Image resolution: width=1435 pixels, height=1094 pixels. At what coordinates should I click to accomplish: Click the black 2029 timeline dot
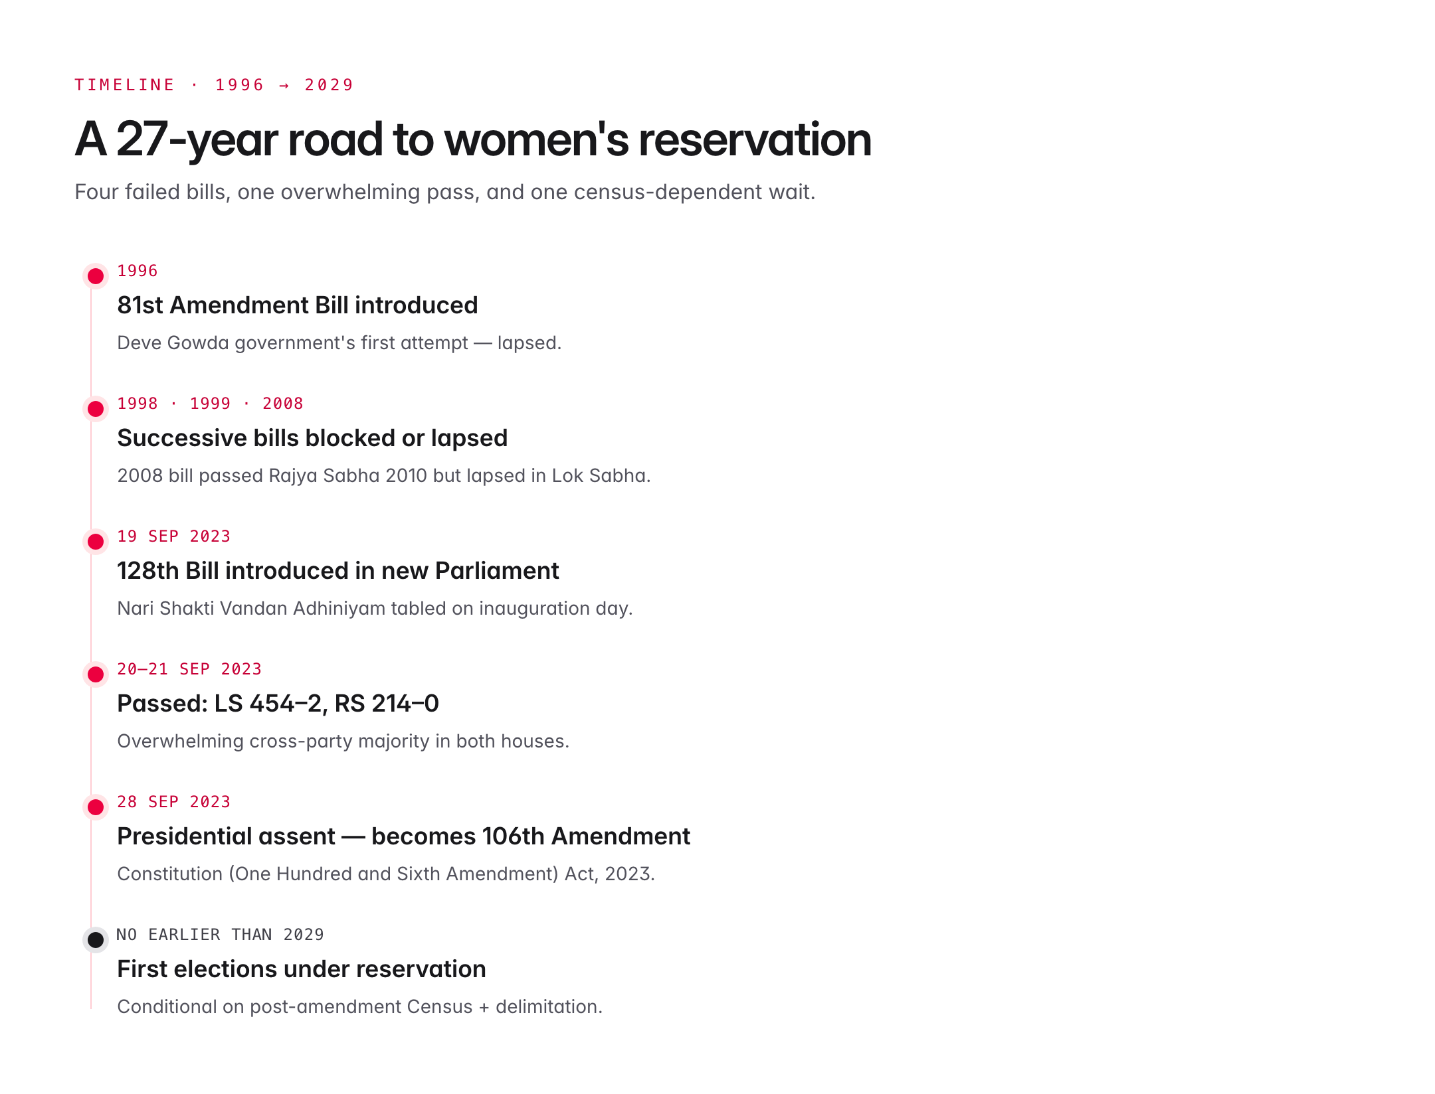point(96,940)
